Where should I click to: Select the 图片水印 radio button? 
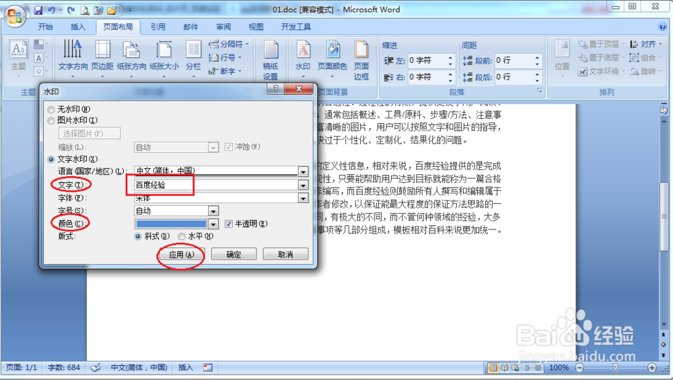(51, 121)
